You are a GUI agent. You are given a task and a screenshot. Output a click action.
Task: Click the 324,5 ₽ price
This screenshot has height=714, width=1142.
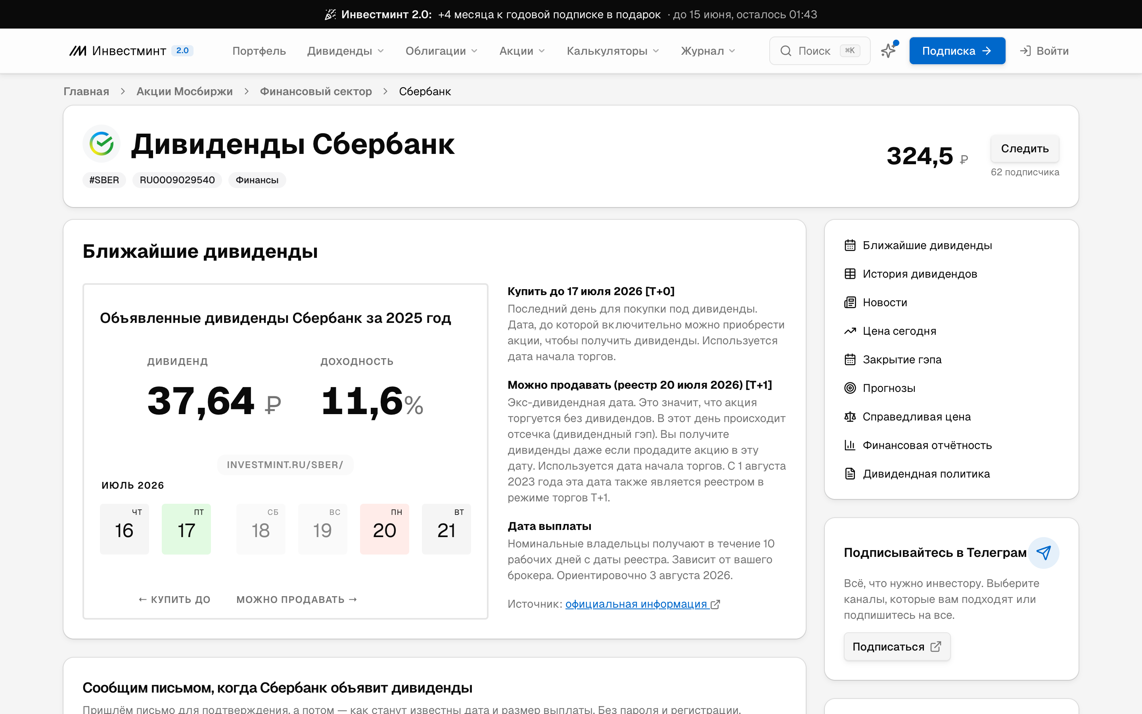pos(927,156)
